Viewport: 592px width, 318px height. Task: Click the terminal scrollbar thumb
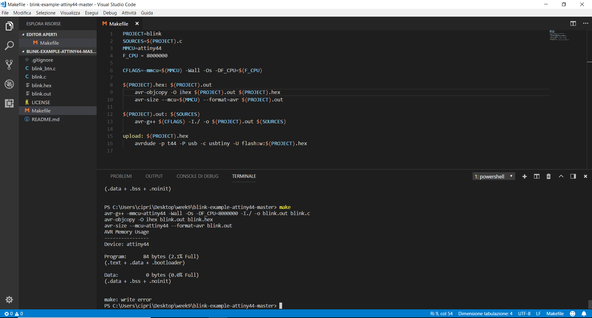[x=590, y=304]
